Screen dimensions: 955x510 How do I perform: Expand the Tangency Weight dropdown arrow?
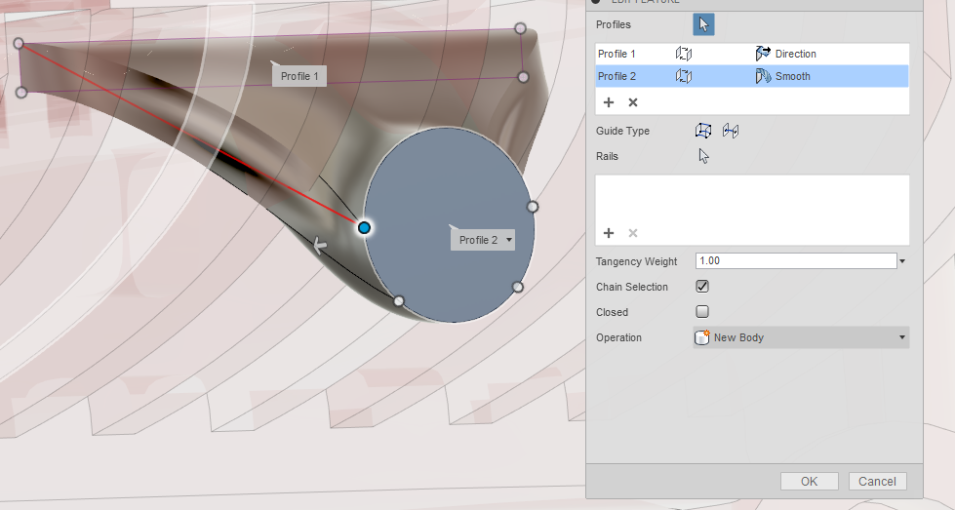point(902,261)
